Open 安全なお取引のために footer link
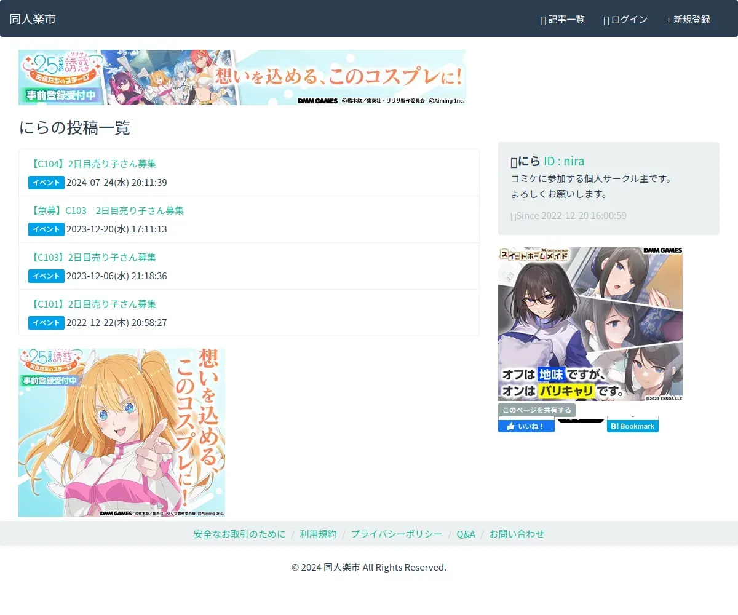 pyautogui.click(x=240, y=534)
